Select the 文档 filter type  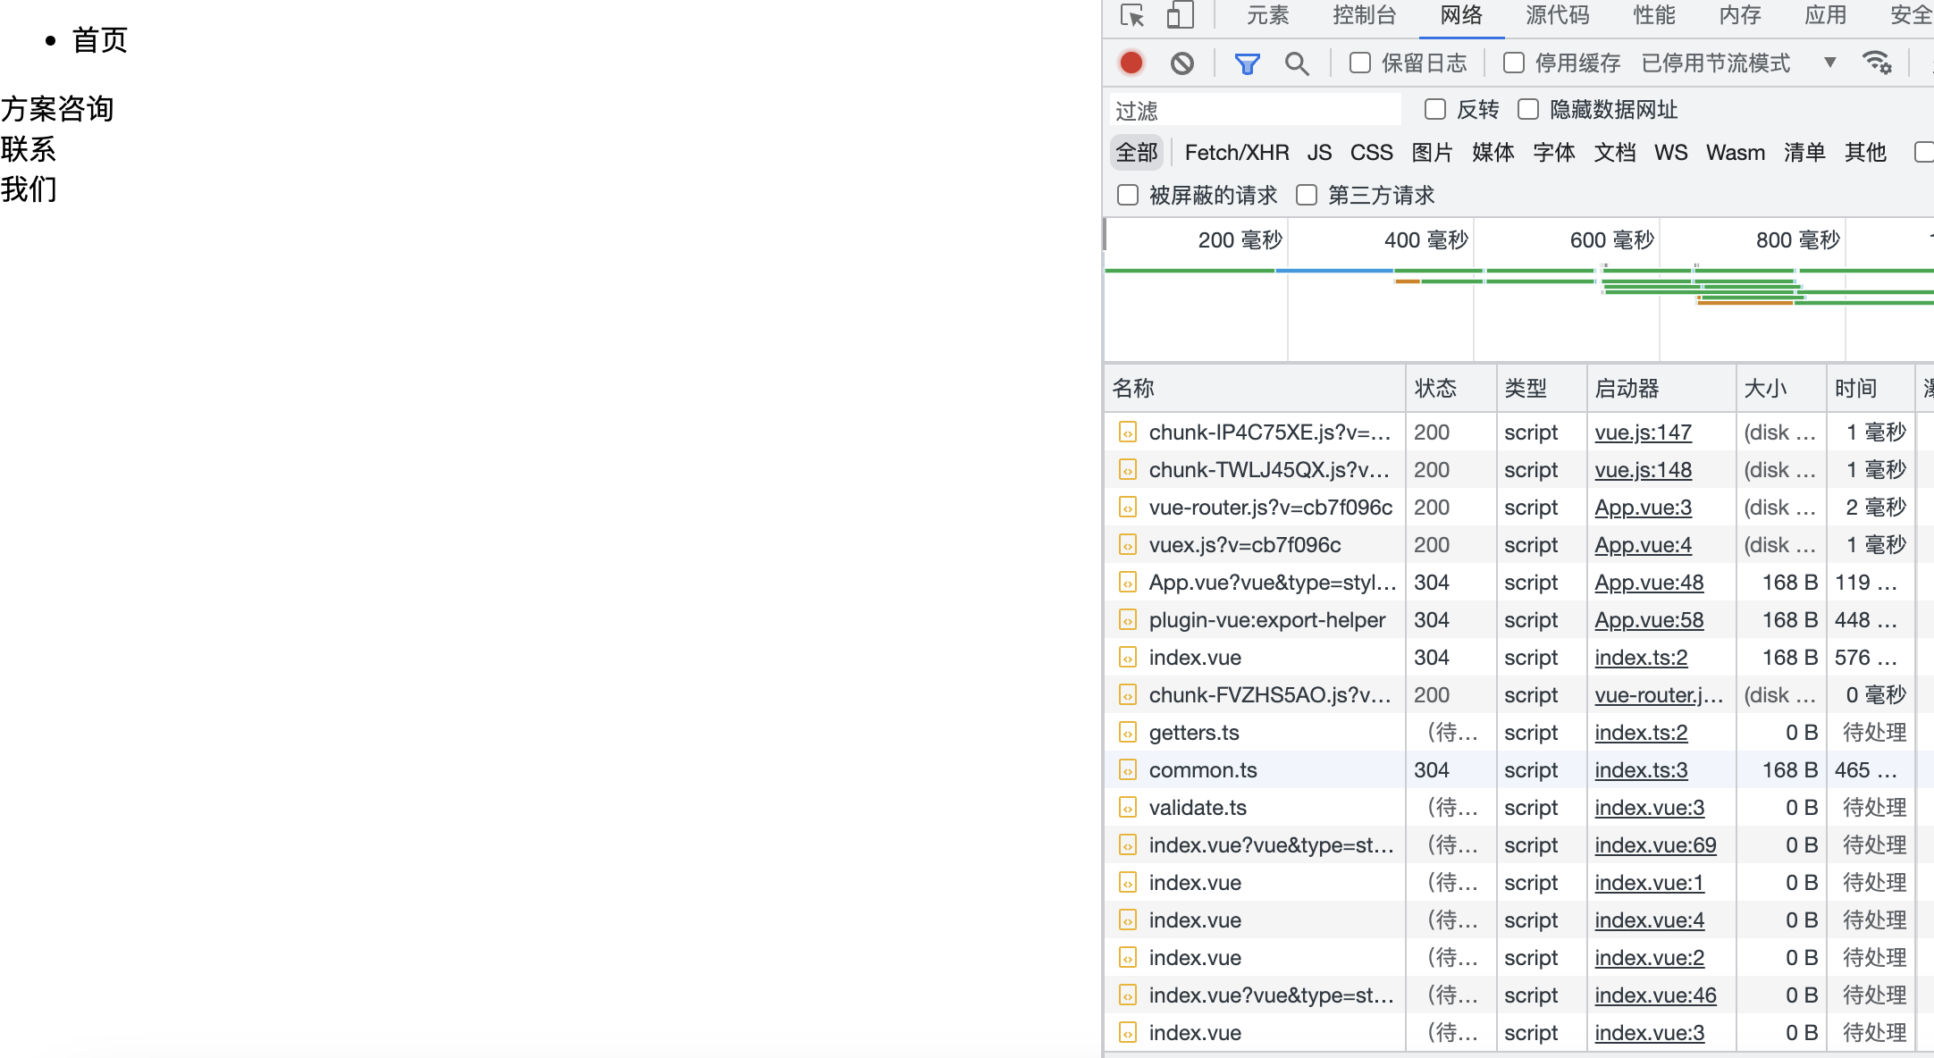tap(1615, 153)
